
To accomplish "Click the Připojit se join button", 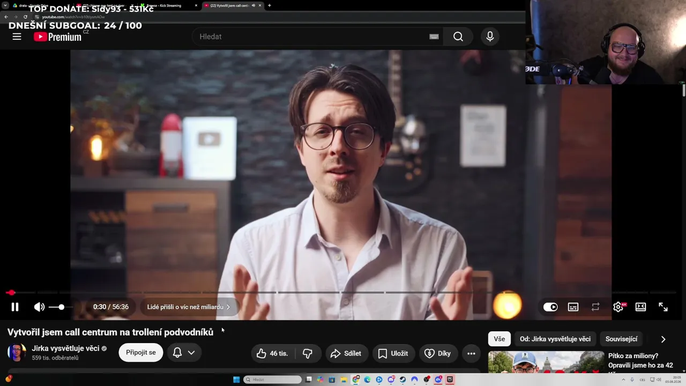I will point(141,352).
